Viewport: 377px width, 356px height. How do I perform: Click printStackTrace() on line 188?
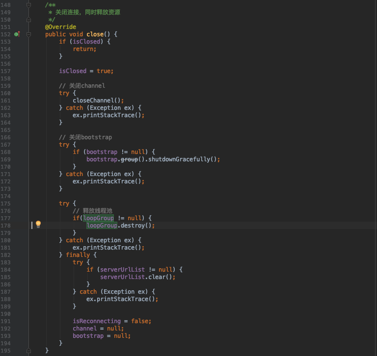126,299
